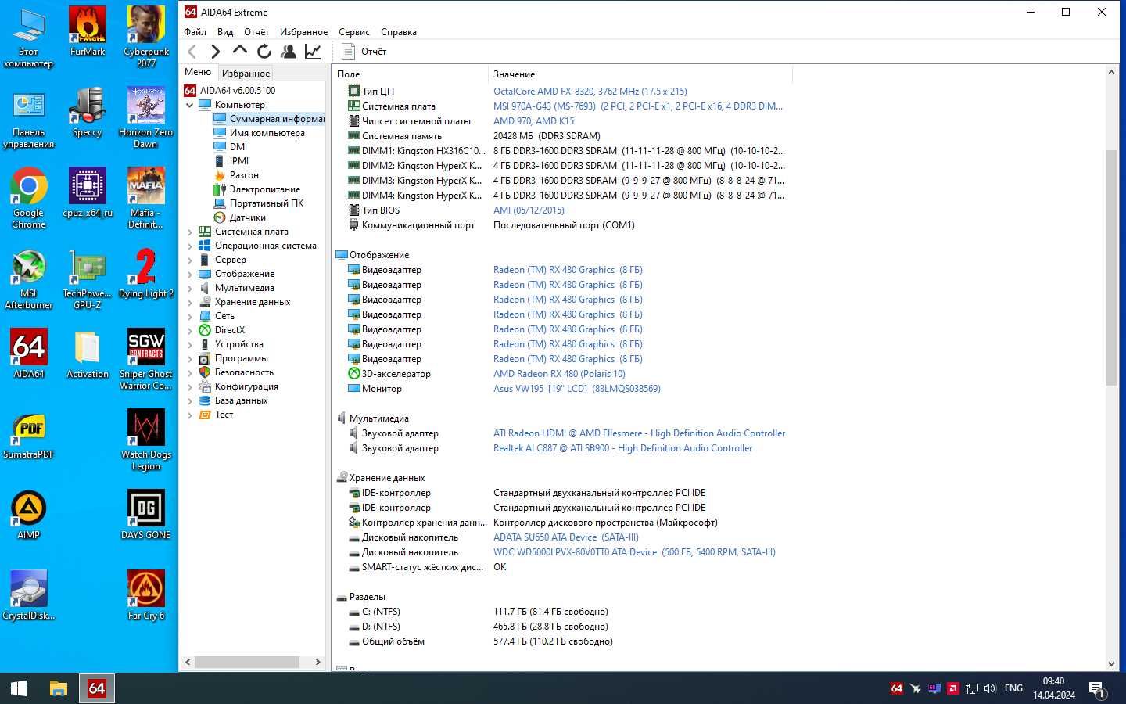This screenshot has height=704, width=1126.
Task: Click the ENG language indicator
Action: coord(1013,688)
